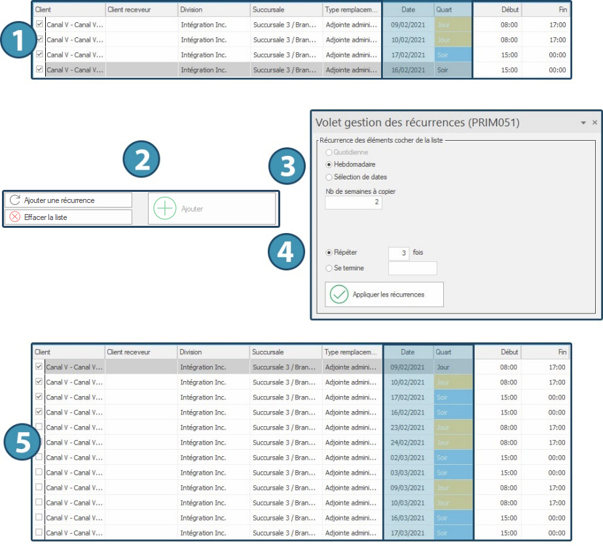Click the date cell 10/03/2021
Image resolution: width=603 pixels, height=548 pixels.
(x=407, y=503)
